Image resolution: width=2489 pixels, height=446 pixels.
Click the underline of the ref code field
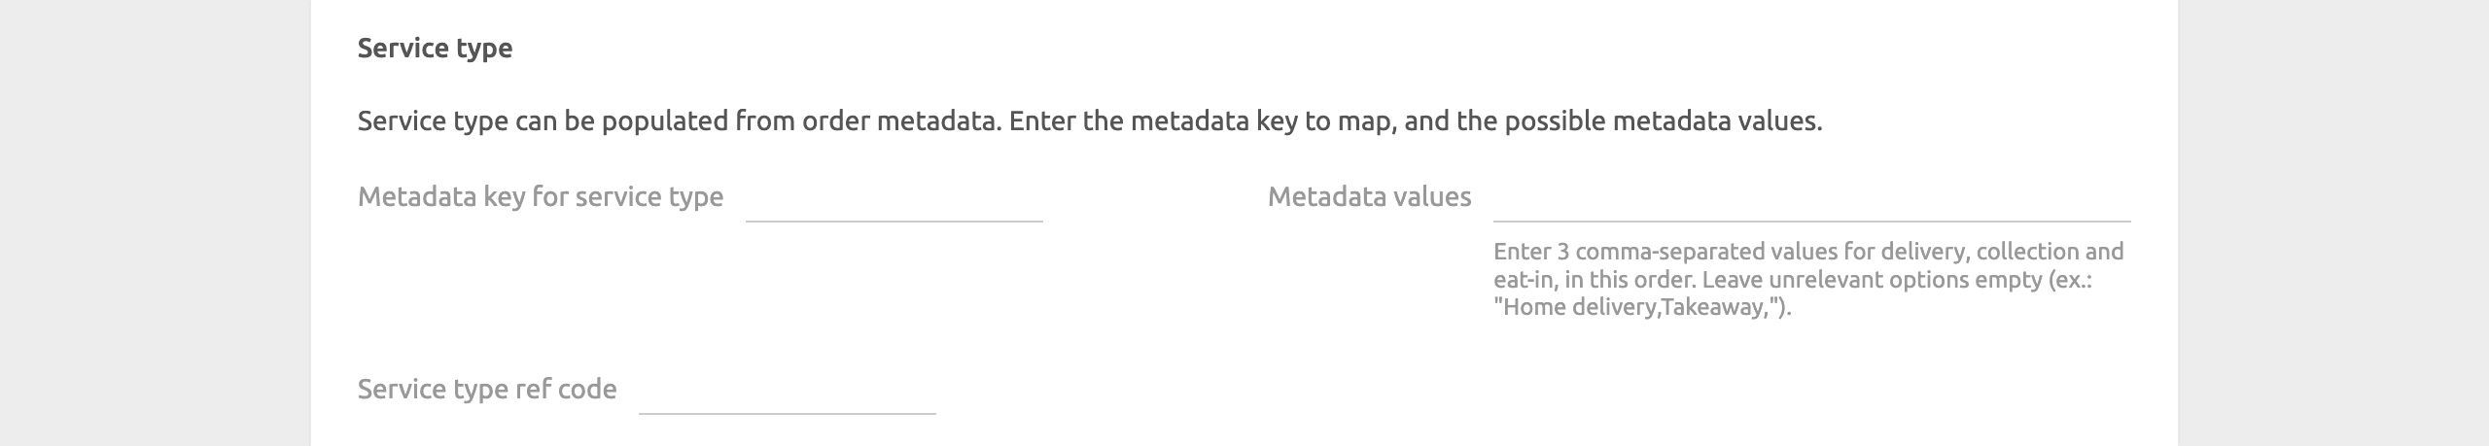pos(787,414)
